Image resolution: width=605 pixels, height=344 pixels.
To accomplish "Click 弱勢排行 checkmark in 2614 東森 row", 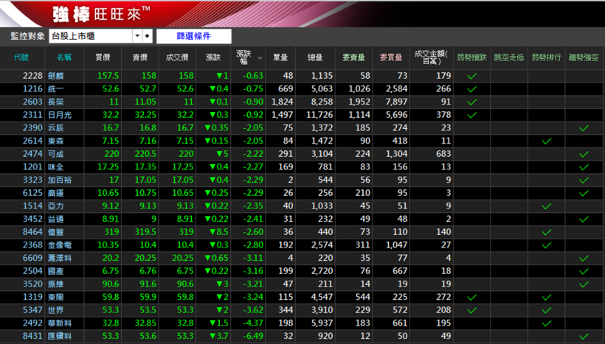I will 547,141.
